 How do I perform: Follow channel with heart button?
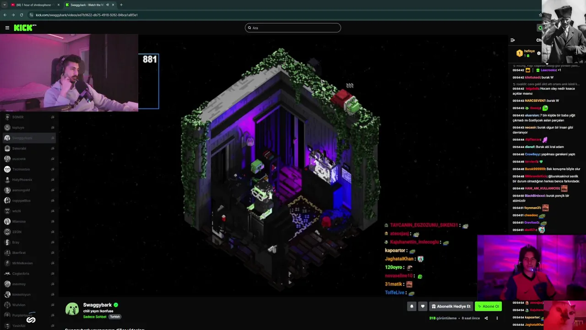point(423,306)
